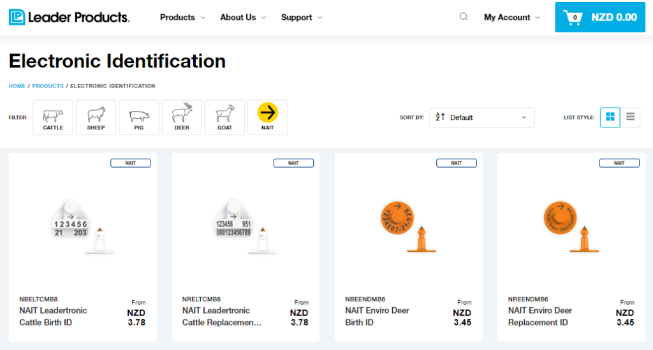The width and height of the screenshot is (653, 350).
Task: Switch to list view style
Action: click(630, 117)
